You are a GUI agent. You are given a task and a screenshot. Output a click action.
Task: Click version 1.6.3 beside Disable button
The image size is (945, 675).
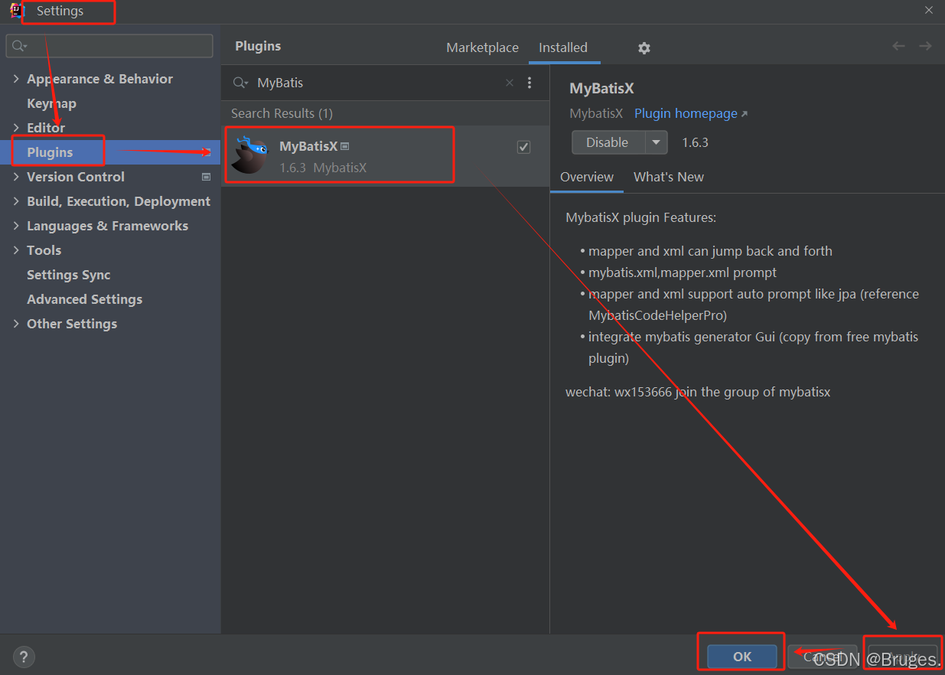click(696, 142)
